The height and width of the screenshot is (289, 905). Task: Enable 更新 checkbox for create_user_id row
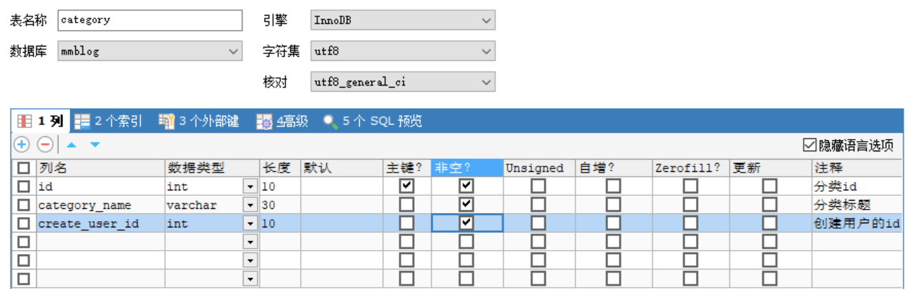(771, 223)
